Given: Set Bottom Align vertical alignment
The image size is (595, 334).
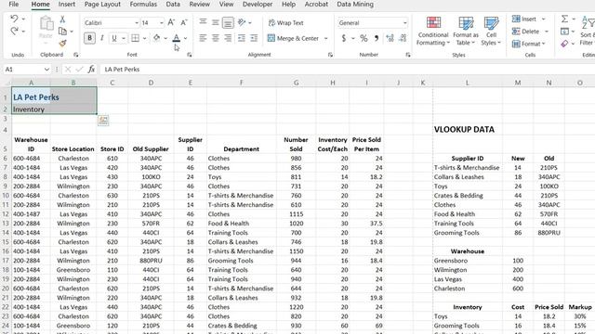Looking at the screenshot, I should point(228,23).
